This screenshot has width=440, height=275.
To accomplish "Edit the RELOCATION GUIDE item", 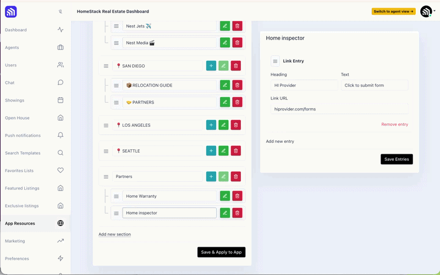I will pyautogui.click(x=225, y=85).
